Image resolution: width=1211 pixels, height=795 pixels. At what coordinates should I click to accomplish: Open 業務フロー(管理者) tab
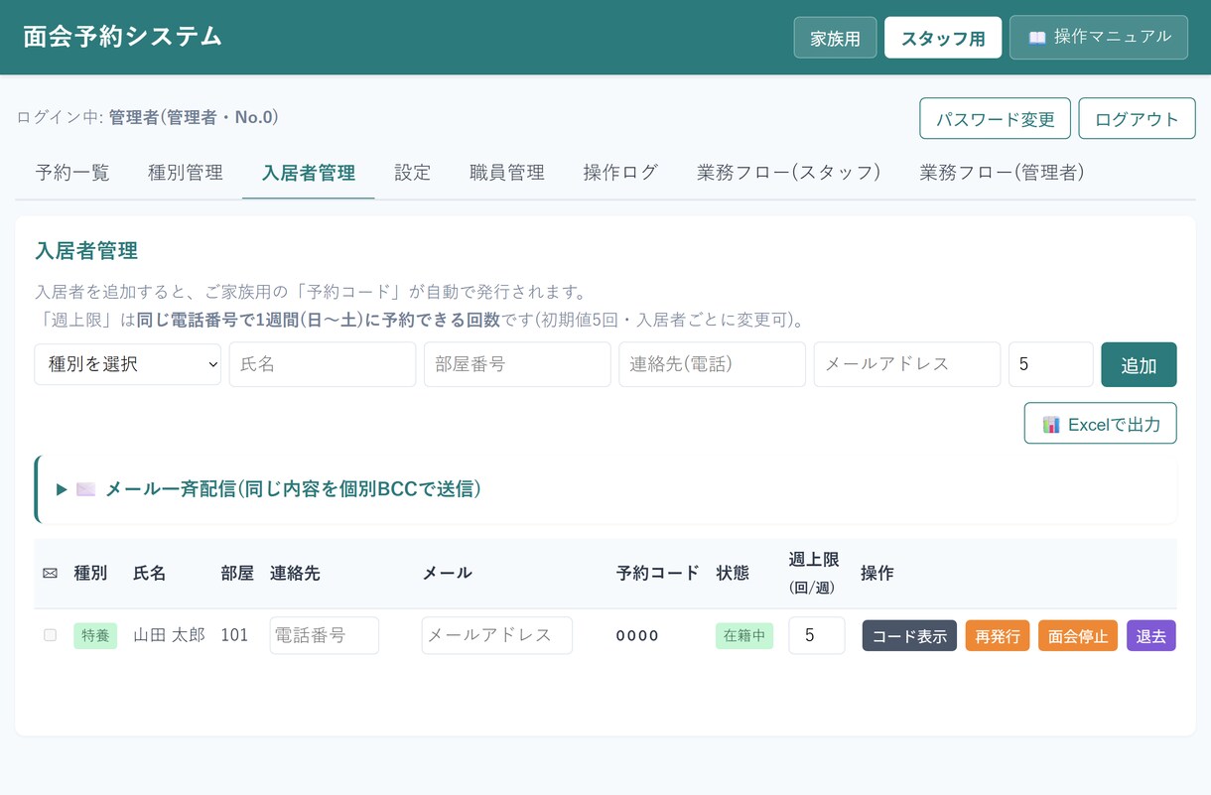pos(1002,173)
